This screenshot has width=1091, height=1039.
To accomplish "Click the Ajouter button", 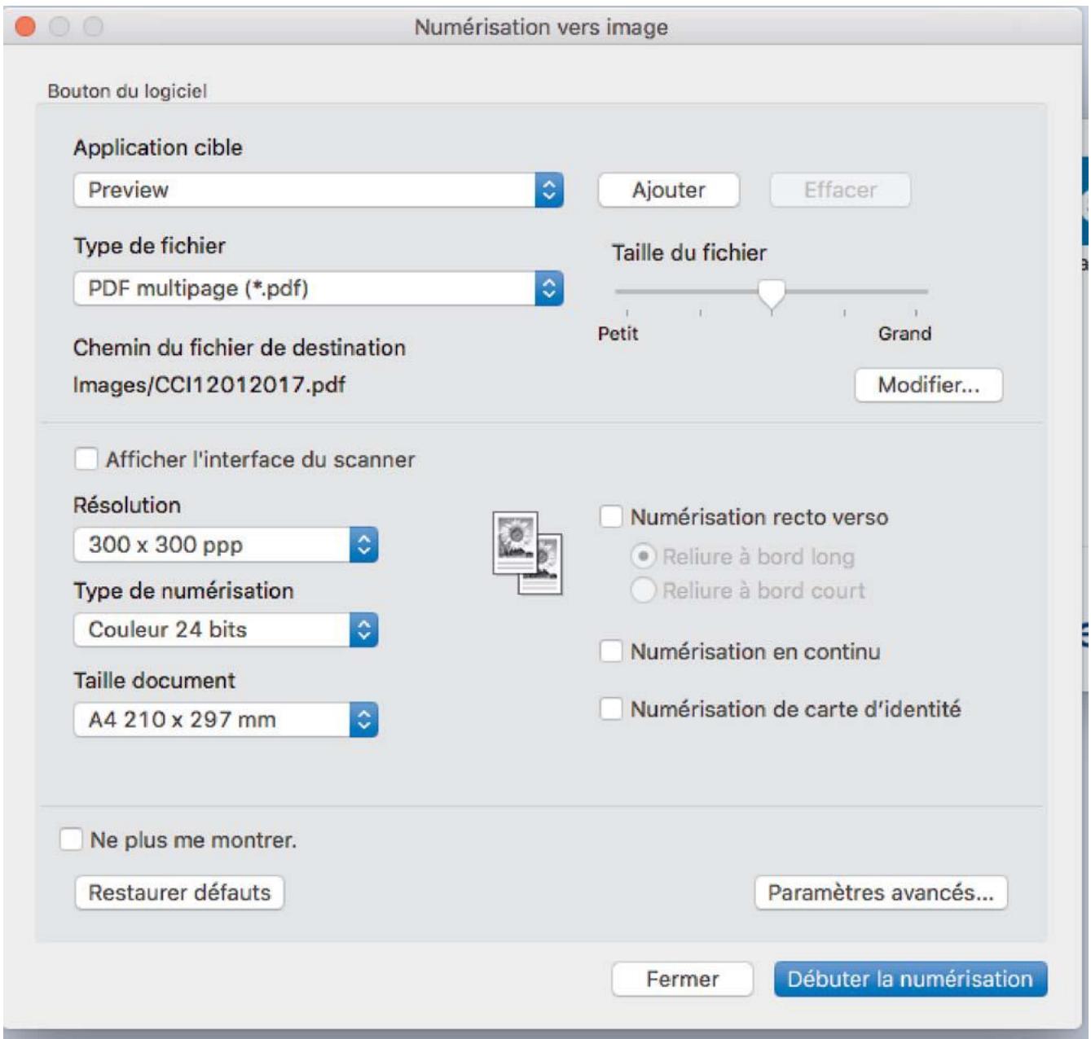I will [669, 190].
